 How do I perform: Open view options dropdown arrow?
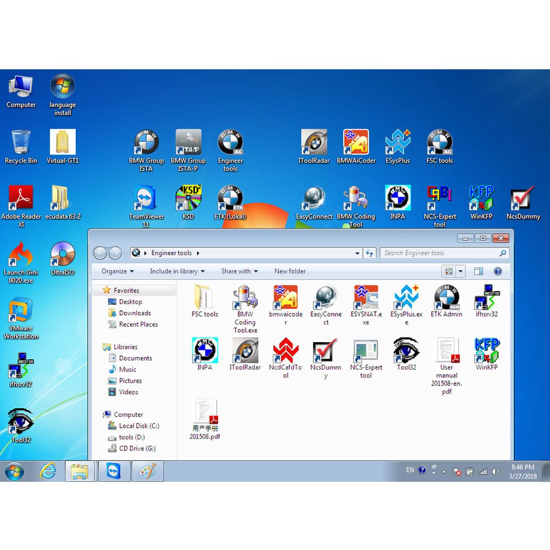tap(460, 271)
